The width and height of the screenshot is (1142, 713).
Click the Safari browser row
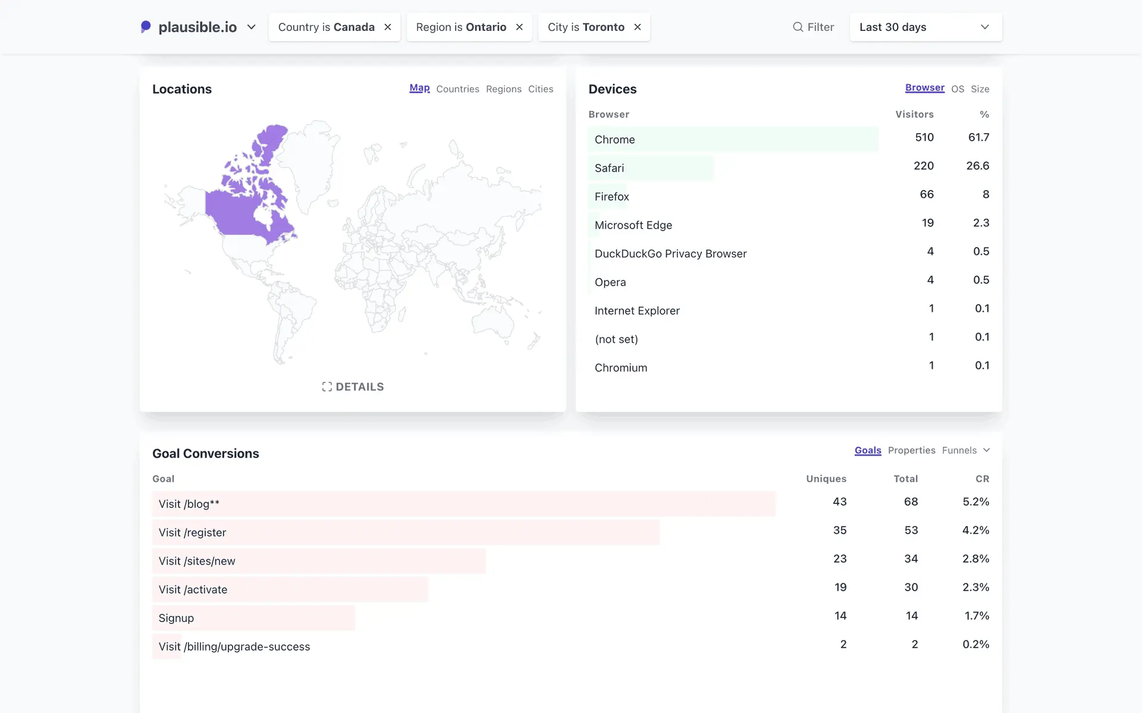coord(609,168)
